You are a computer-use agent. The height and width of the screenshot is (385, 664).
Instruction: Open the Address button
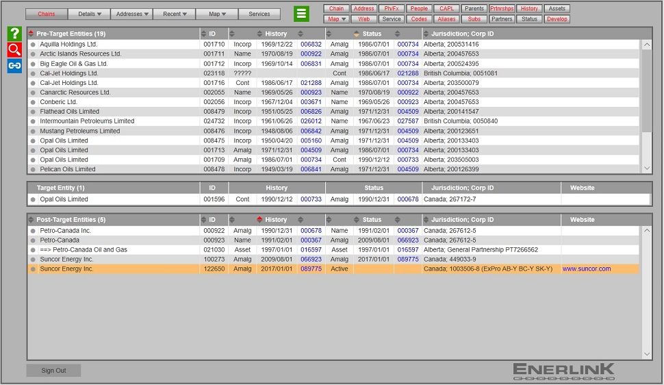[363, 8]
